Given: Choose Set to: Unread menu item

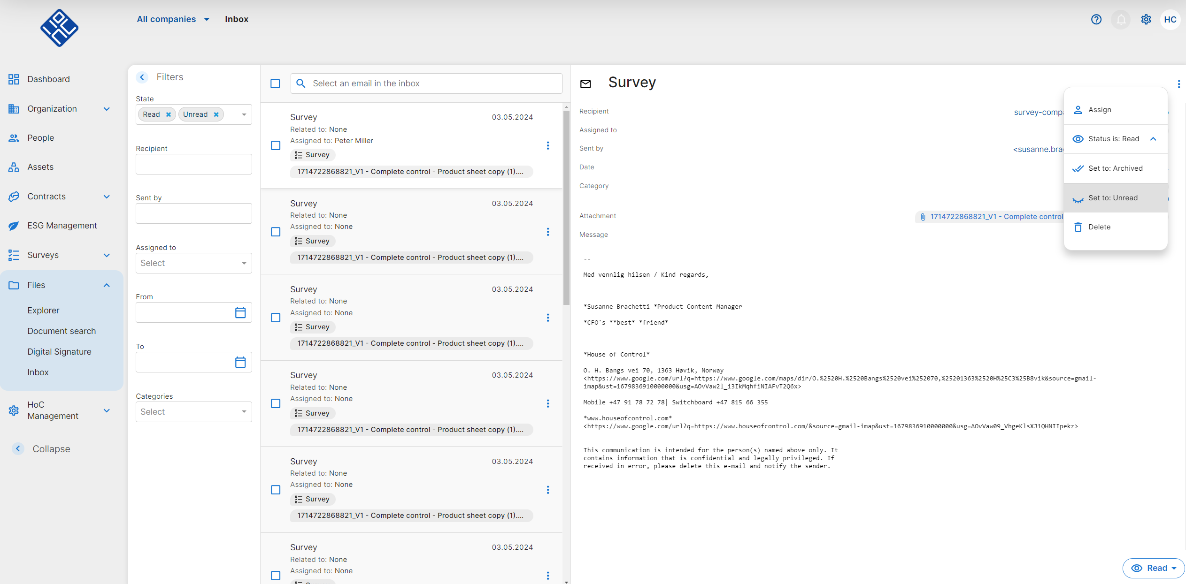Looking at the screenshot, I should pos(1116,198).
